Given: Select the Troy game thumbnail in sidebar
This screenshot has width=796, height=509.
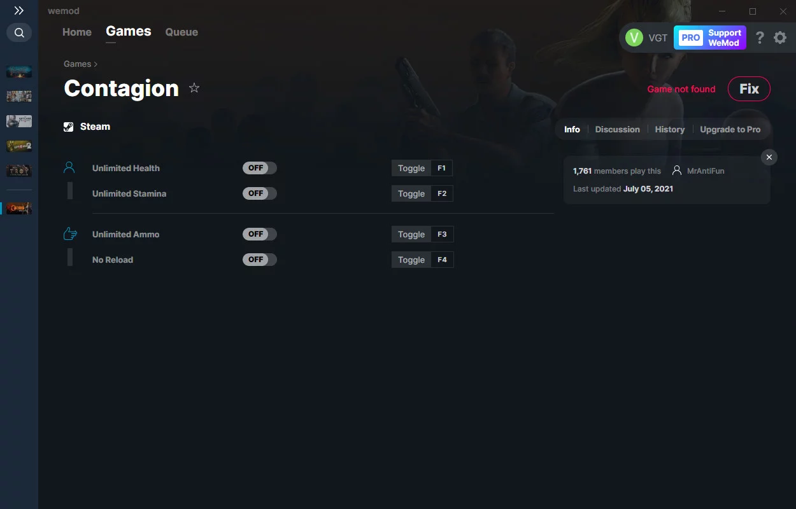Looking at the screenshot, I should tap(19, 171).
